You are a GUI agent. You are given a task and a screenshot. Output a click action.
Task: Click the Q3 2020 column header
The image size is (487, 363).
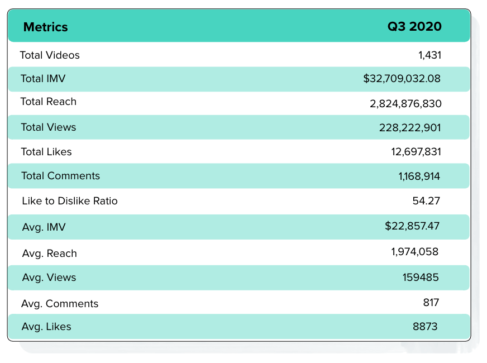click(x=414, y=26)
